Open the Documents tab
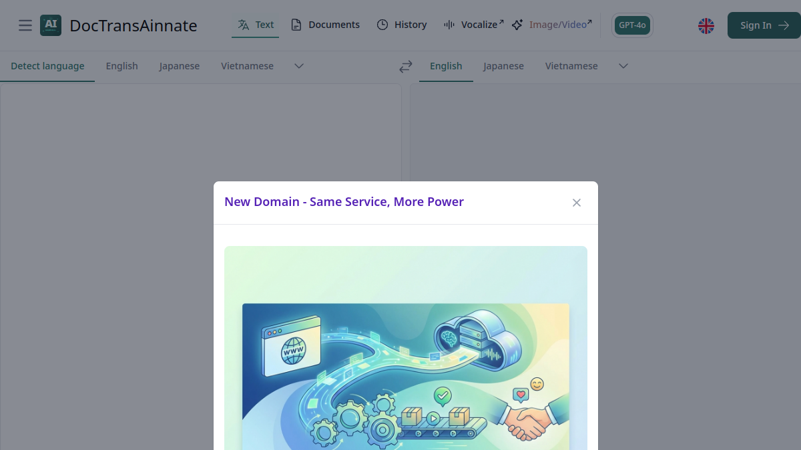801x450 pixels. tap(325, 25)
